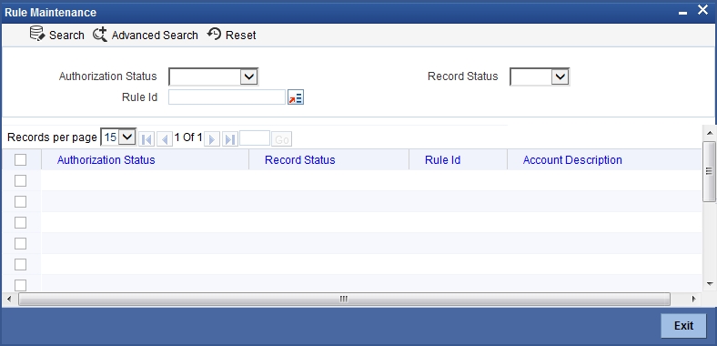Click the Exit button

pyautogui.click(x=684, y=325)
